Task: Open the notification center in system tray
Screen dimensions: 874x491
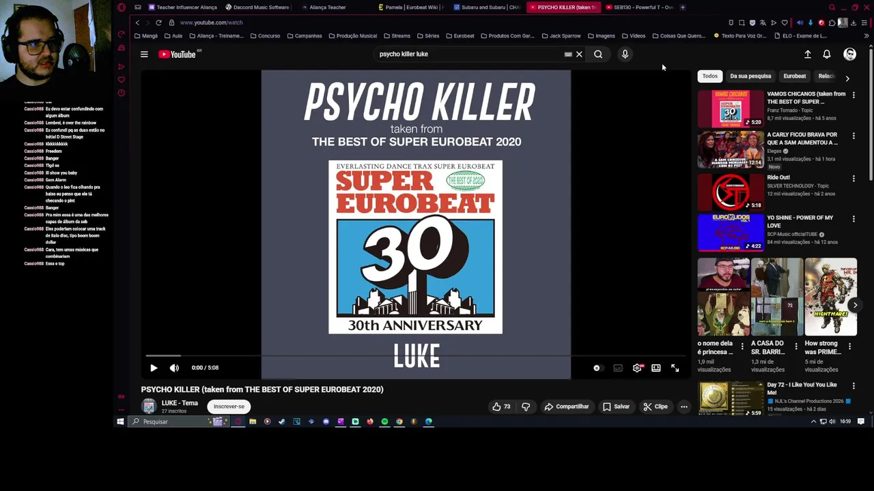Action: [x=861, y=421]
